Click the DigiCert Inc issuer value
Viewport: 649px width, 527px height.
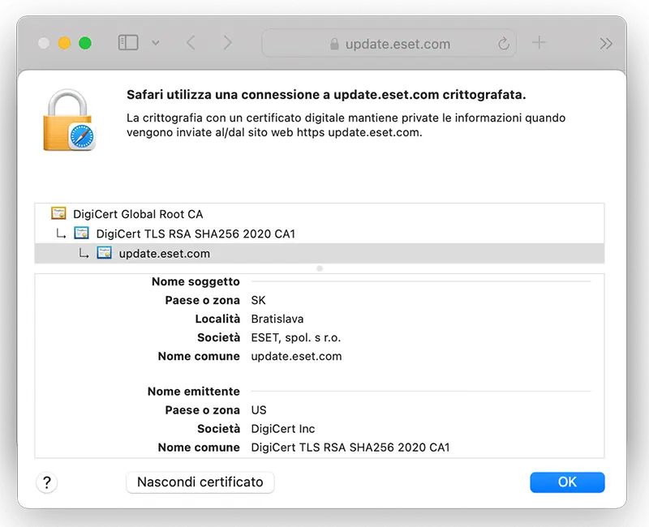click(x=283, y=429)
